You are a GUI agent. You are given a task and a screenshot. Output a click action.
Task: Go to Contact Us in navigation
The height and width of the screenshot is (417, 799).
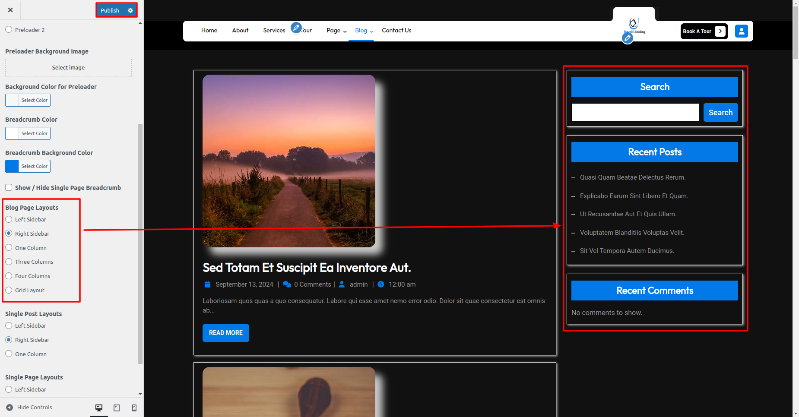pyautogui.click(x=396, y=31)
